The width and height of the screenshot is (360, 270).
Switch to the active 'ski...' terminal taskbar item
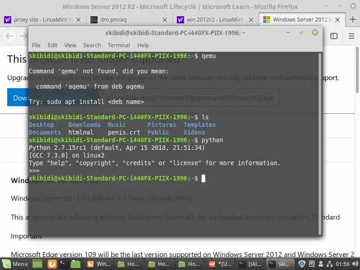pyautogui.click(x=279, y=264)
